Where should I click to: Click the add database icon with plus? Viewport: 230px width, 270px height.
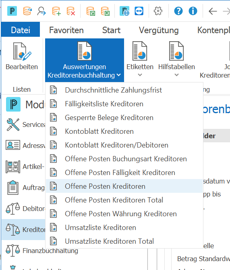tap(56, 11)
